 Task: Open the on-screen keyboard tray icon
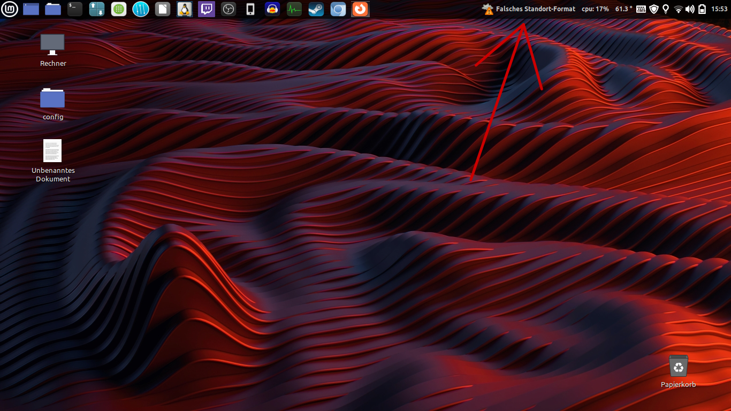[x=641, y=9]
